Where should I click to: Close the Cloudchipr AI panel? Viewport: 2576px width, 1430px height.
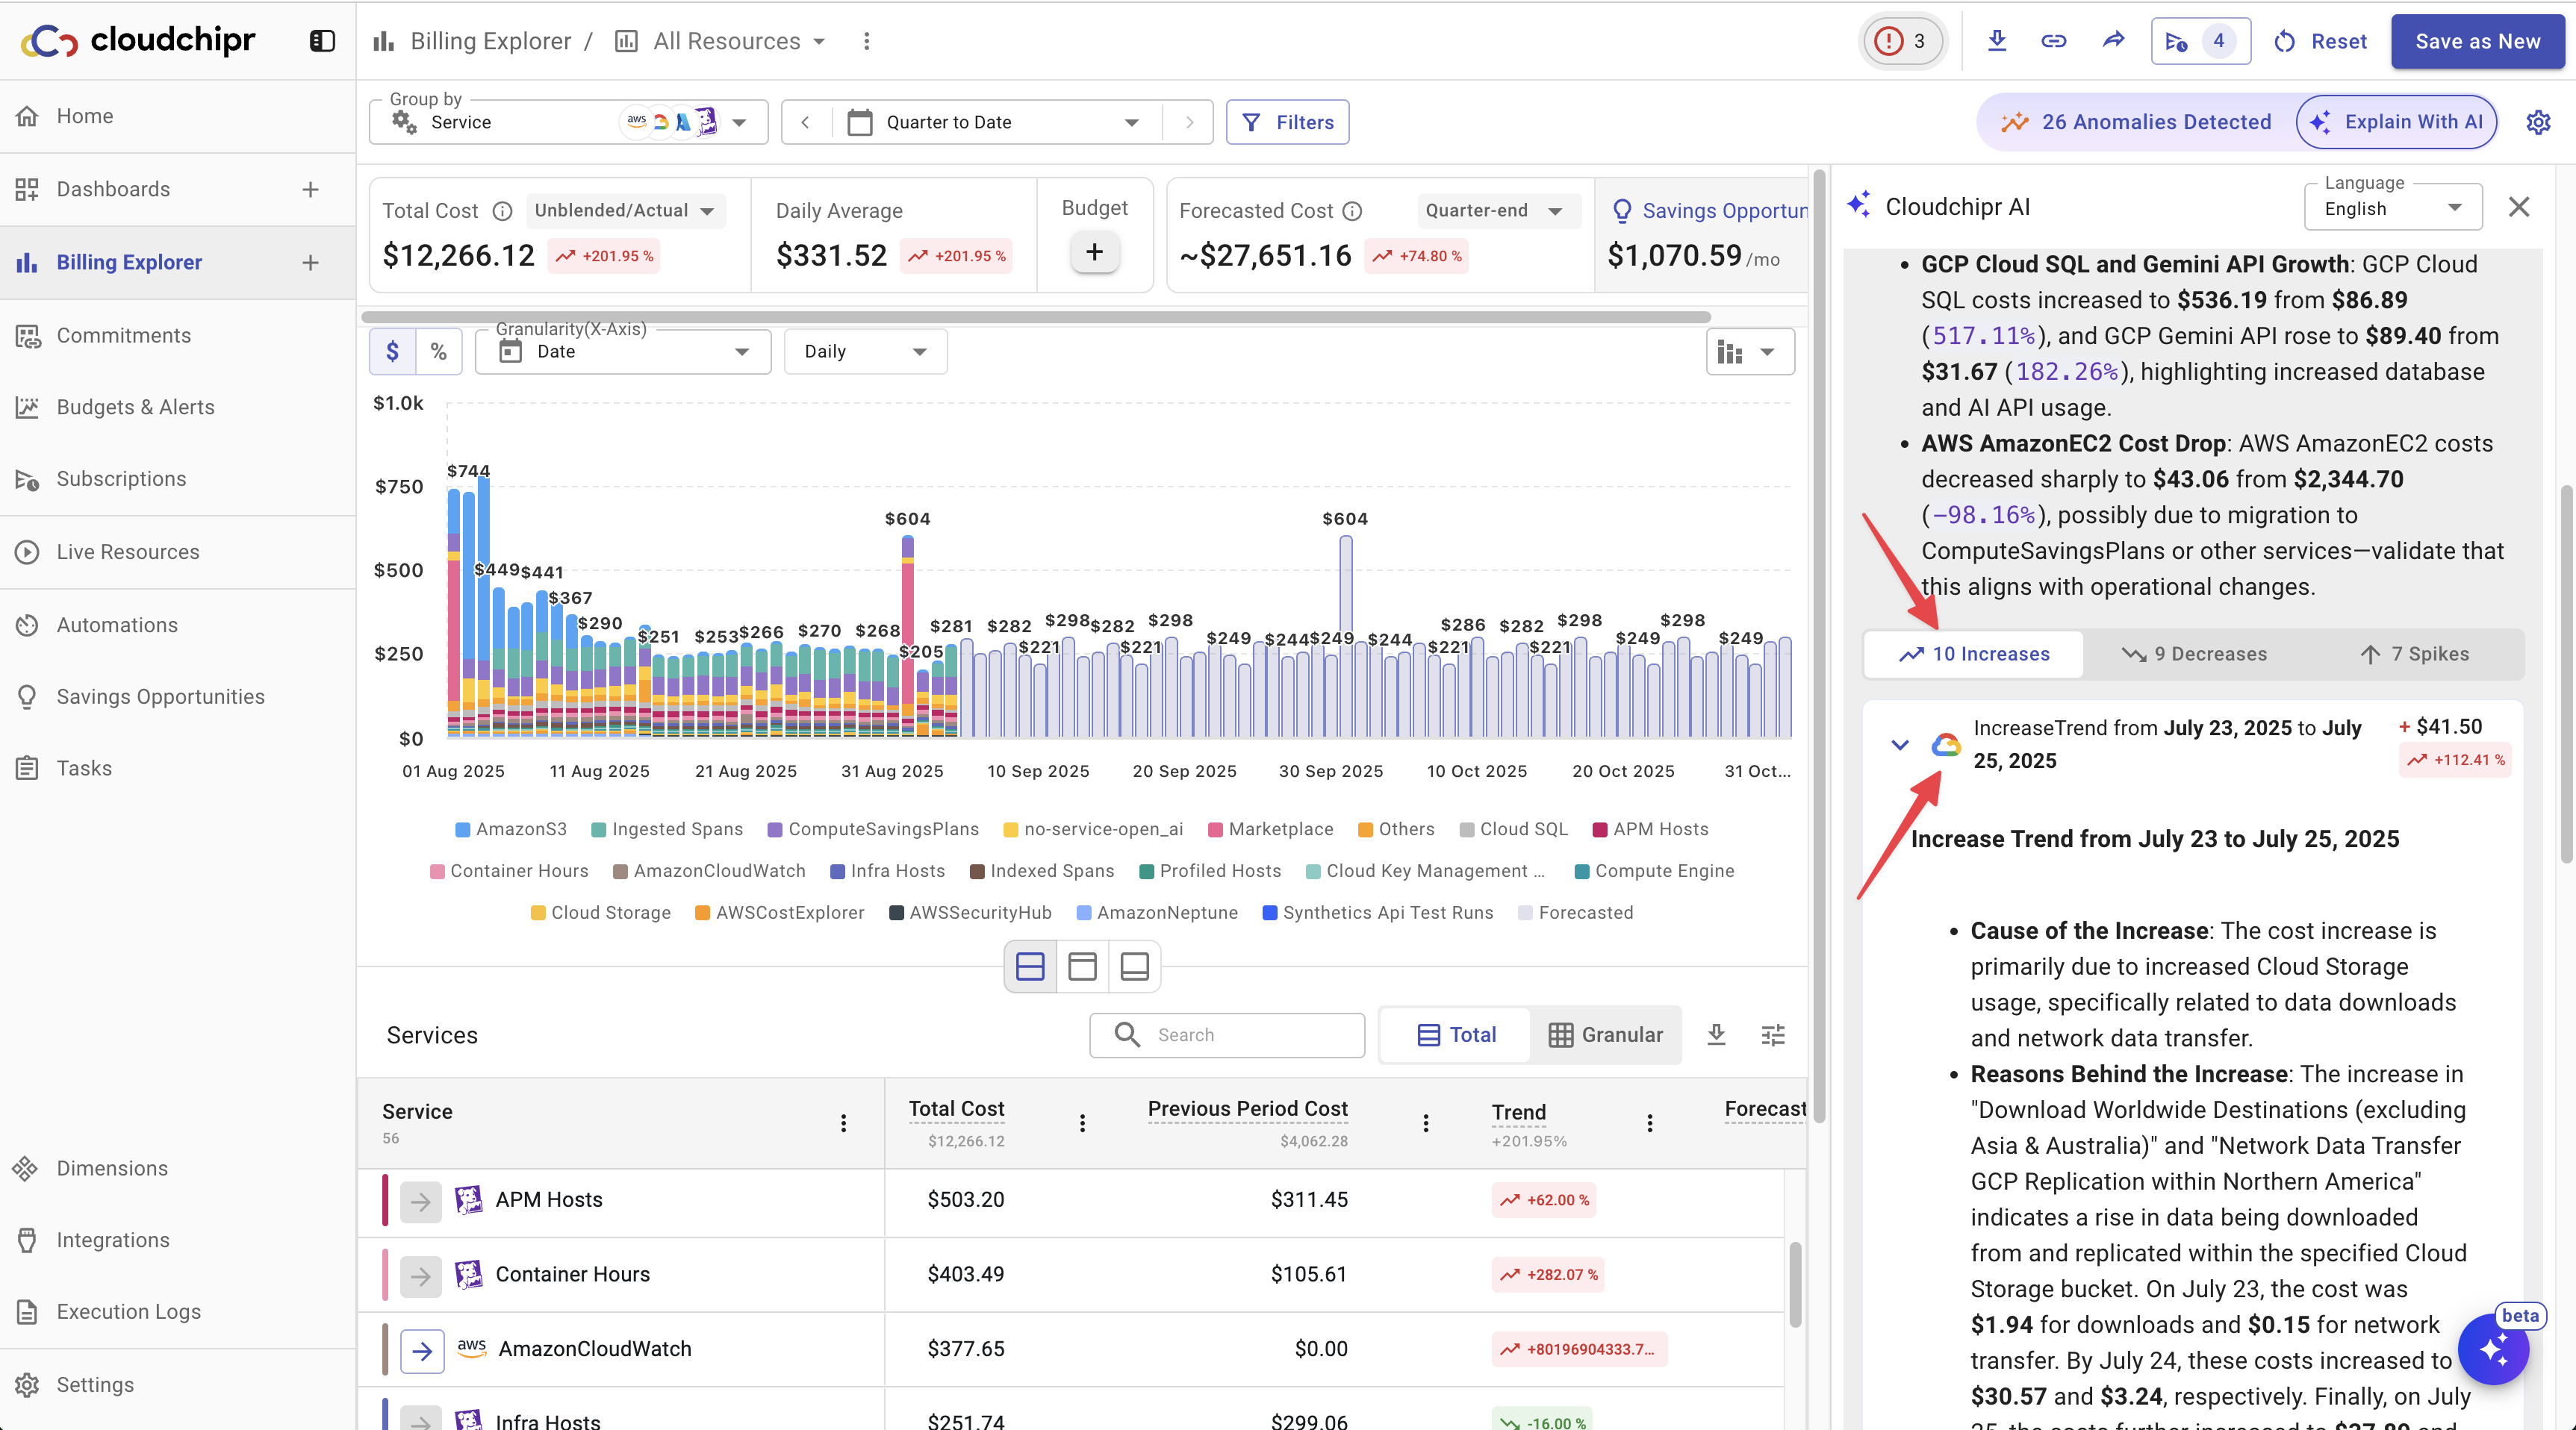coord(2518,207)
